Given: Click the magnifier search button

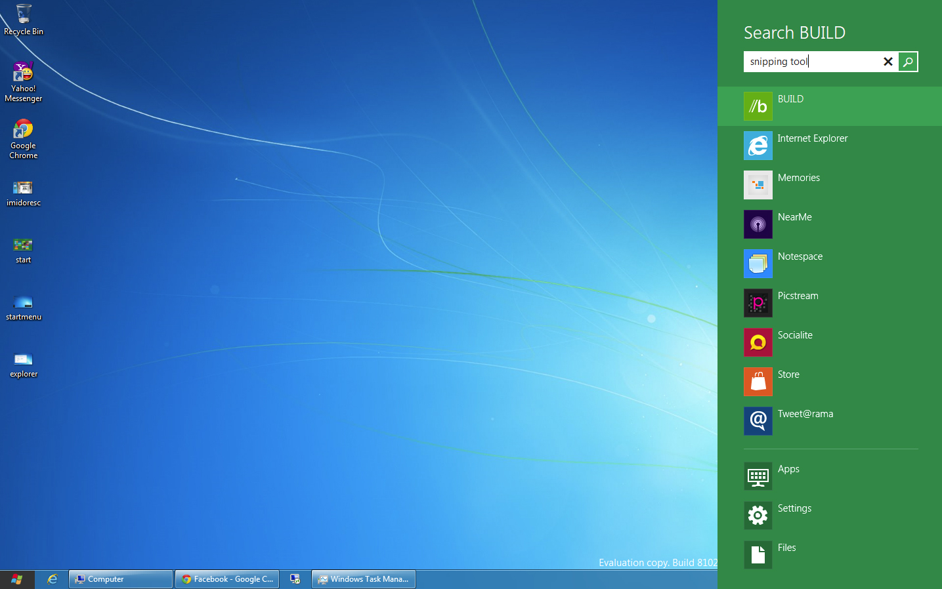Looking at the screenshot, I should point(908,62).
